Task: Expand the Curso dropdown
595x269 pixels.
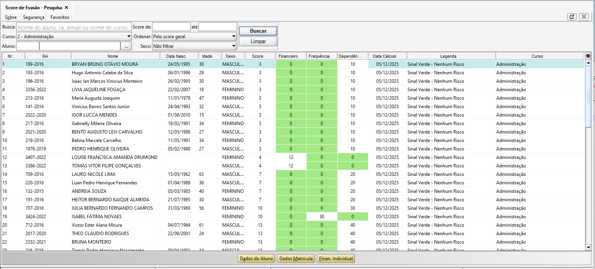Action: pos(129,37)
